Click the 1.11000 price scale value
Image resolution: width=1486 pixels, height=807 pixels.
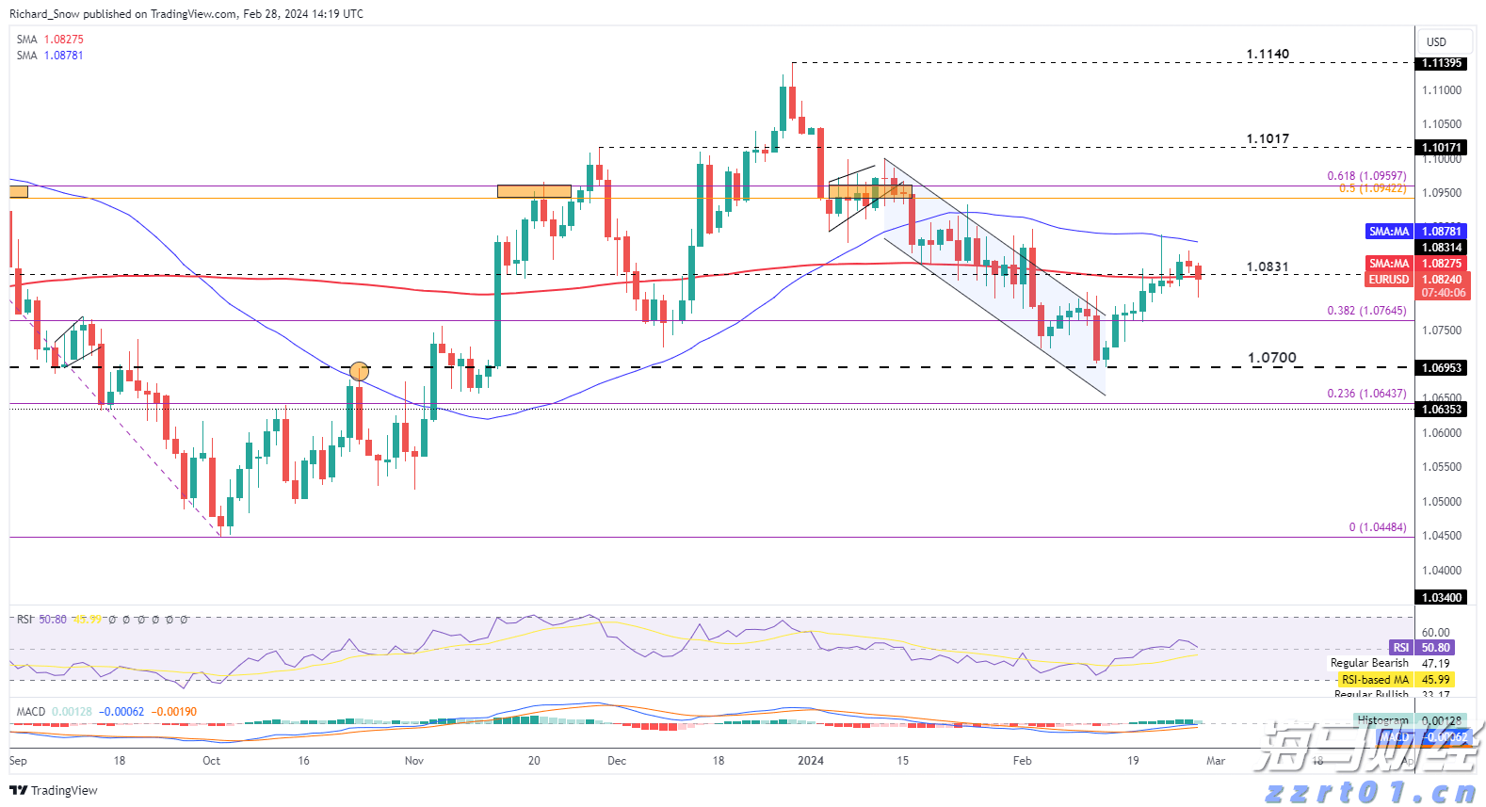coord(1442,90)
